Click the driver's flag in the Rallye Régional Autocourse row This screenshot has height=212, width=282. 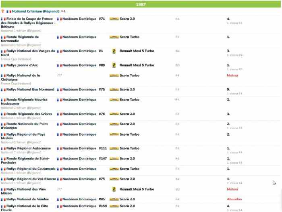pyautogui.click(x=59, y=149)
